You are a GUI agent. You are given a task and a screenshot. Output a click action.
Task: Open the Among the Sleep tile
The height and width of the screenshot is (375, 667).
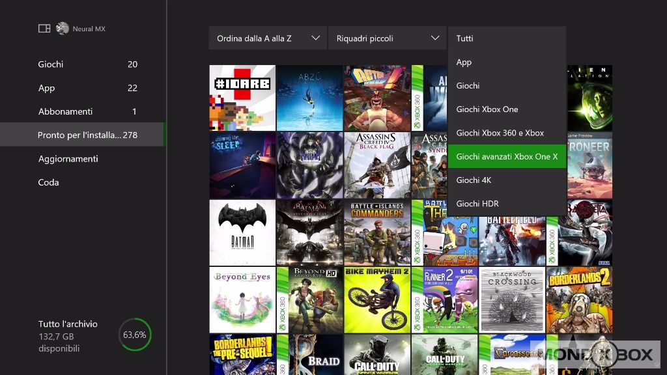coord(242,165)
